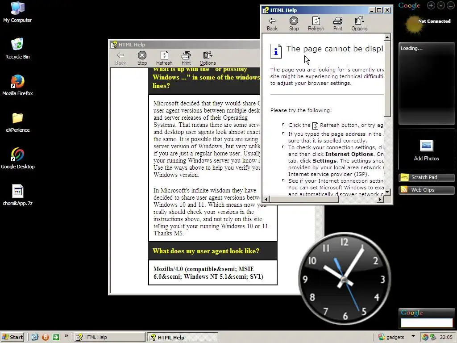Viewport: 457px width, 343px height.
Task: Open the Web Clips gadget
Action: (x=427, y=190)
